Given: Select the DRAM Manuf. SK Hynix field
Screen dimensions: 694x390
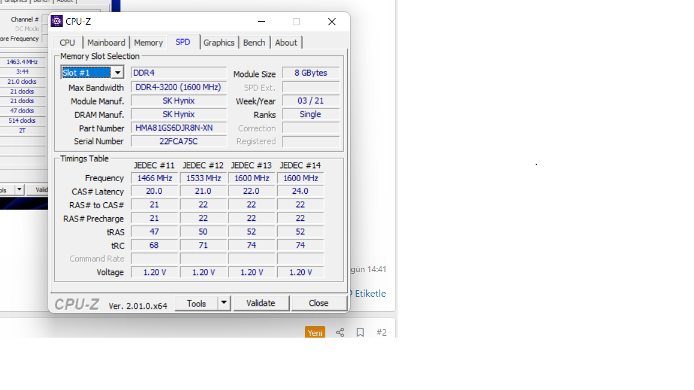Looking at the screenshot, I should point(179,114).
